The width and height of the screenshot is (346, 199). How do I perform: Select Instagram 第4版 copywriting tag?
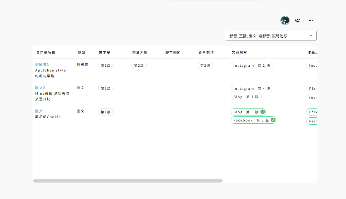pos(252,89)
